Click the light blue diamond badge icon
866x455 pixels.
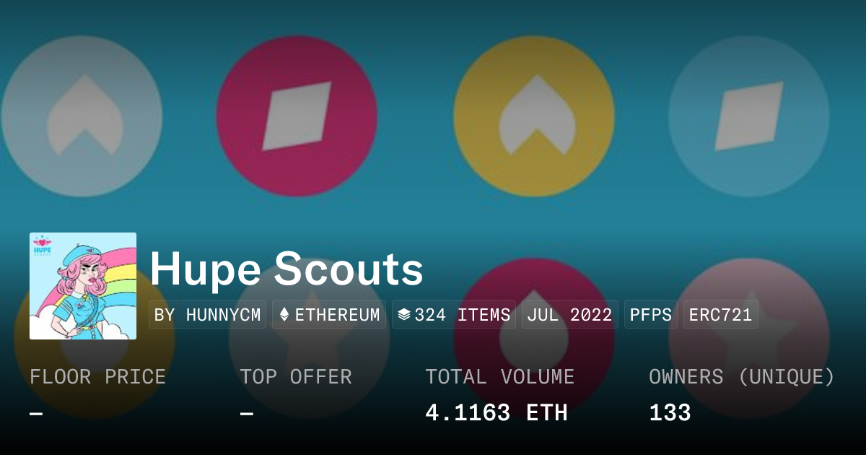point(748,116)
